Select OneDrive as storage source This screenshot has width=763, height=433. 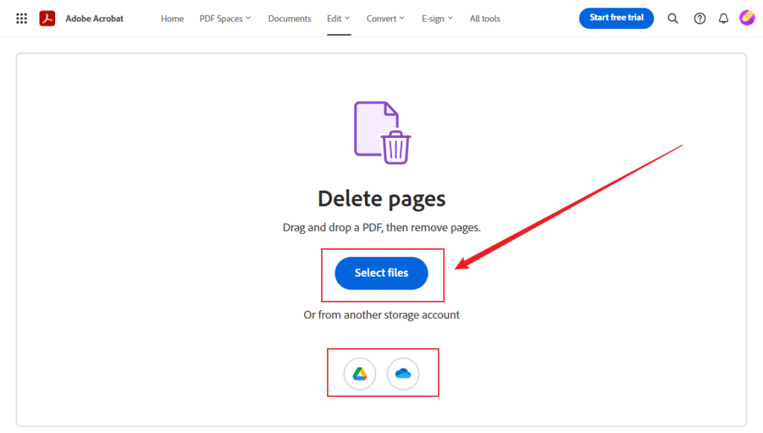(x=403, y=373)
